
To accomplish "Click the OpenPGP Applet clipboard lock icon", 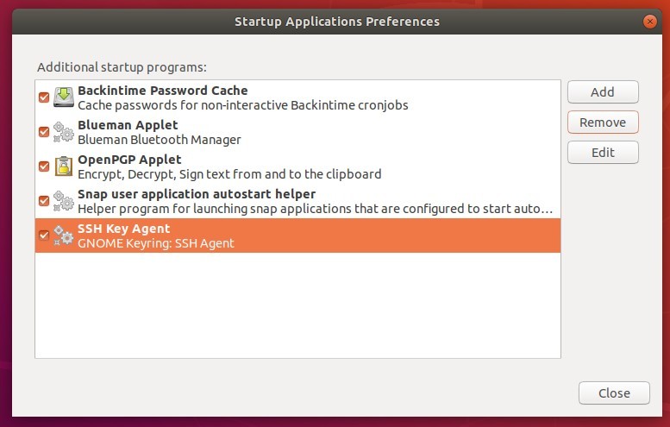I will pos(64,166).
